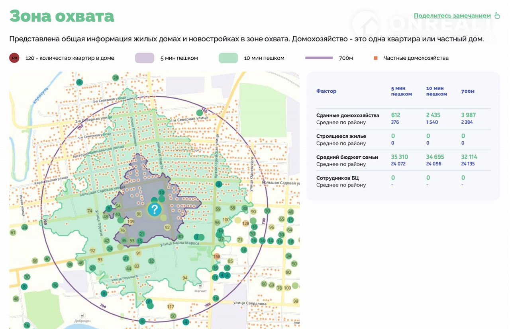Viewport: 510px width, 329px height.
Task: Select the green marker labeled 28
Action: tap(116, 78)
